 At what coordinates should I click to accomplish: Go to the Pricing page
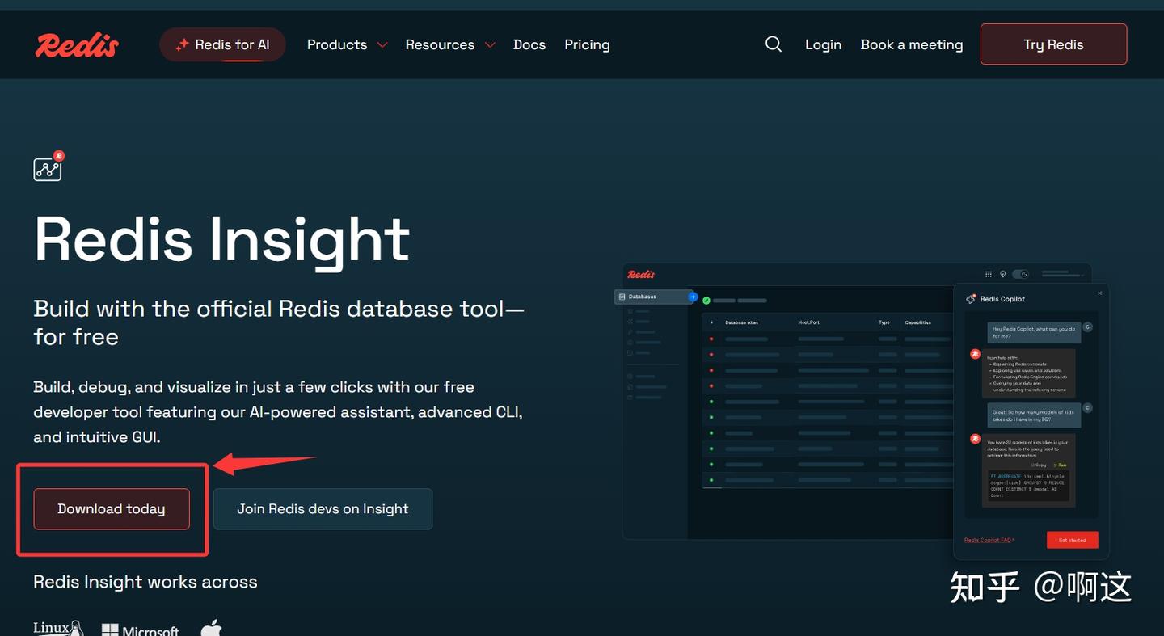(587, 45)
